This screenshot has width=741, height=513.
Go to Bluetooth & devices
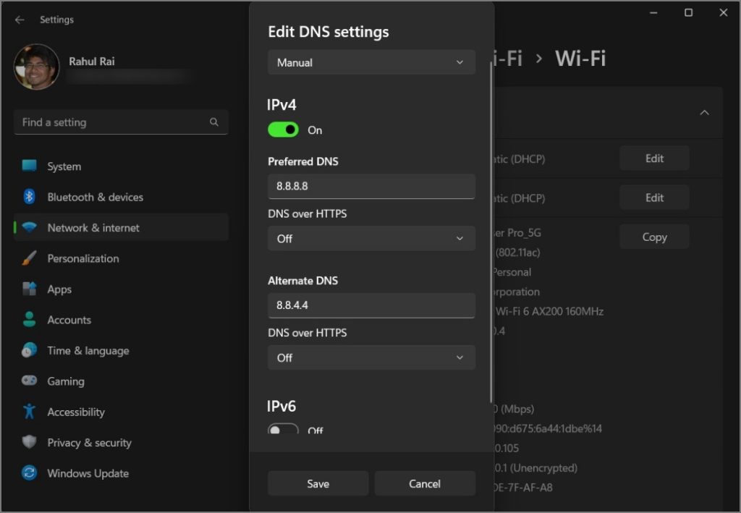(121, 197)
